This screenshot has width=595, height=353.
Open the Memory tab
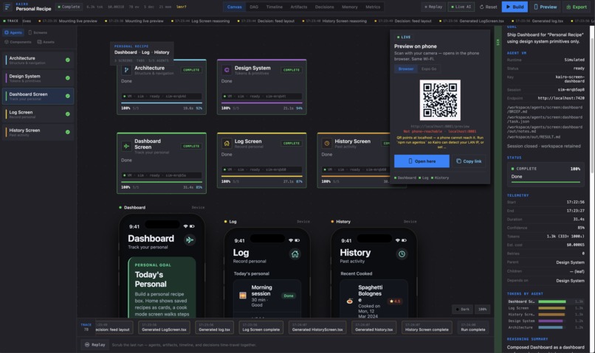click(x=349, y=7)
